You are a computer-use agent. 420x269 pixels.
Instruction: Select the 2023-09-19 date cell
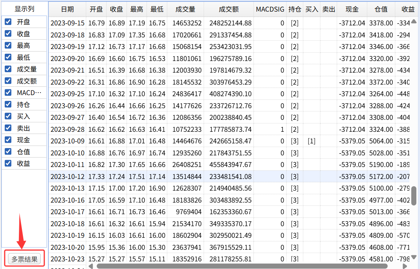67,46
